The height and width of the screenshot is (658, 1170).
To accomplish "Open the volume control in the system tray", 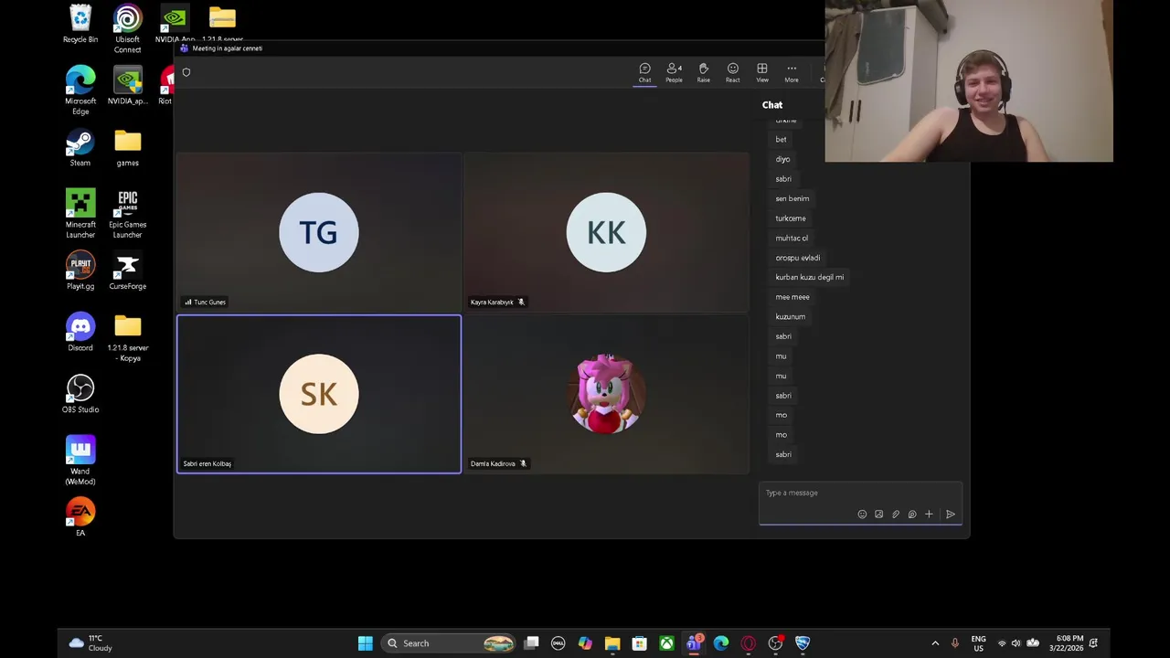I will (1016, 643).
